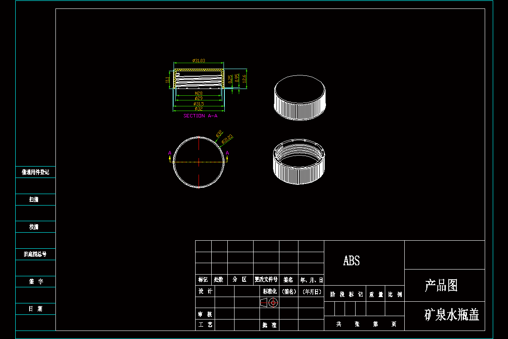The image size is (508, 339).
Task: Select the '矿泉水瓶盖' part name text
Action: (452, 315)
